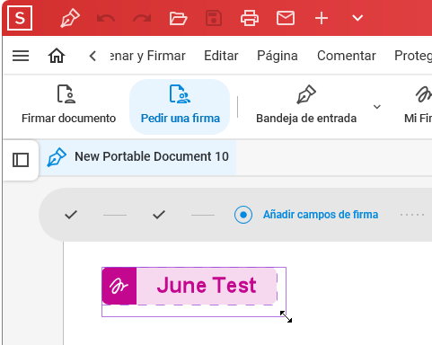Switch to the Comentar tab
This screenshot has width=432, height=345.
point(347,56)
